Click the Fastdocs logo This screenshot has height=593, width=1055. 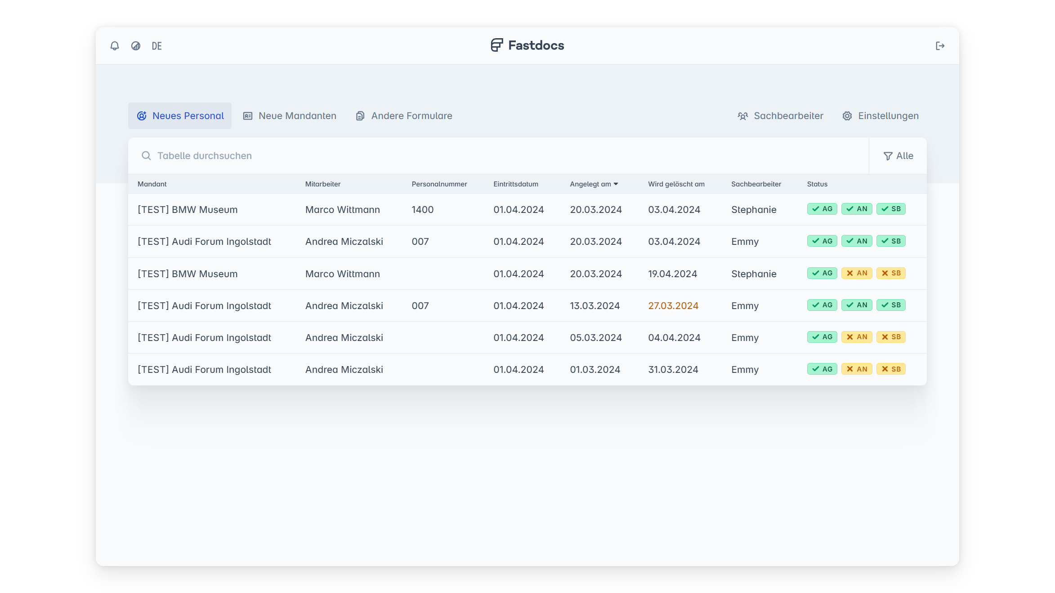[527, 45]
